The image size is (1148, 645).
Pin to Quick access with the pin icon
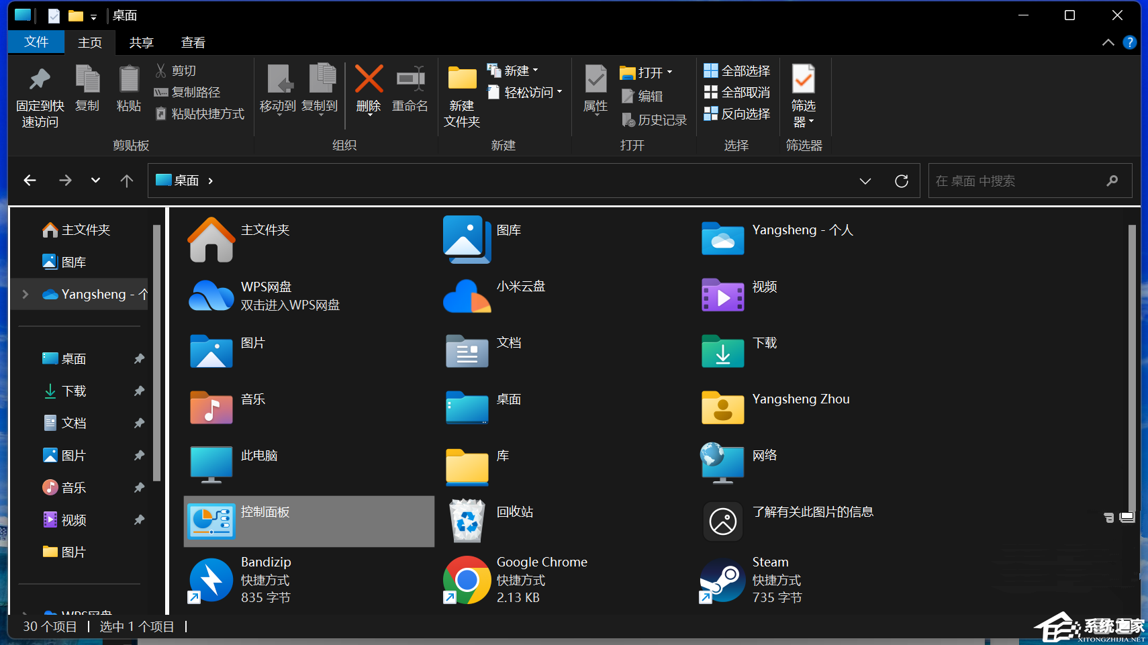click(x=40, y=96)
